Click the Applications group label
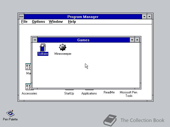Screen dimensions: 170x127 pos(89,93)
